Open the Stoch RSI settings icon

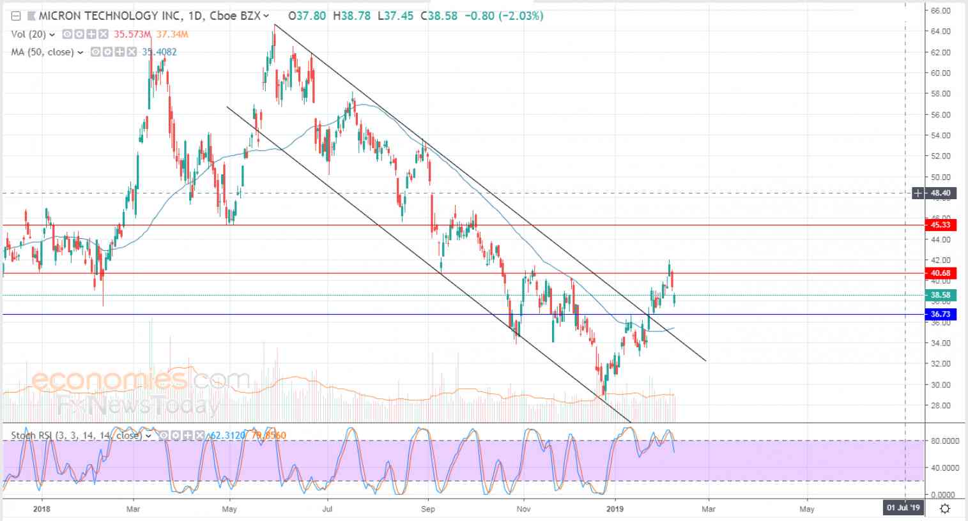coord(176,435)
